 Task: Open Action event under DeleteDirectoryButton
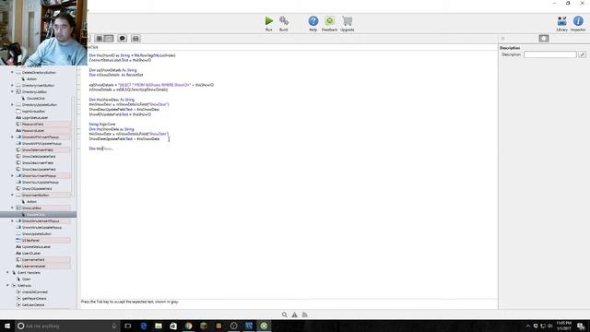[x=31, y=79]
